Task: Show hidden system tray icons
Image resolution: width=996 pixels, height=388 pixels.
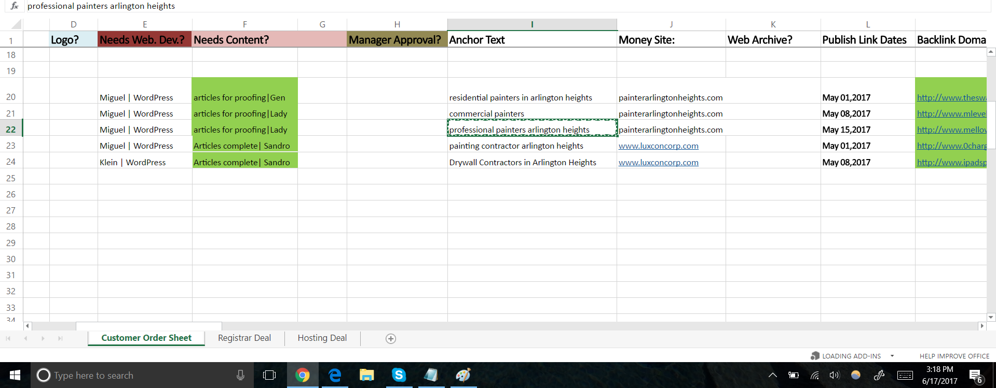Action: pos(773,375)
